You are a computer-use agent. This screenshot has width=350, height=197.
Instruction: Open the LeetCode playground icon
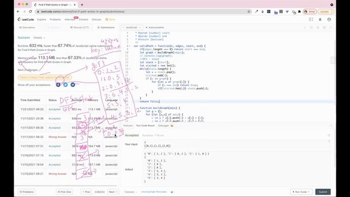[x=311, y=20]
